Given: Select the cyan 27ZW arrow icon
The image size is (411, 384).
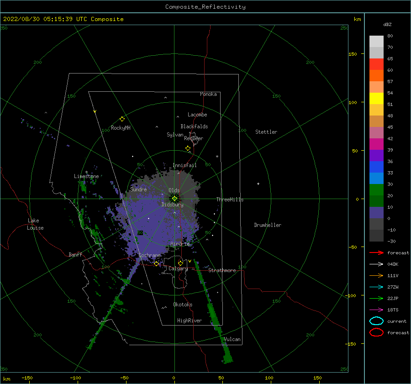Looking at the screenshot, I should click(x=376, y=287).
